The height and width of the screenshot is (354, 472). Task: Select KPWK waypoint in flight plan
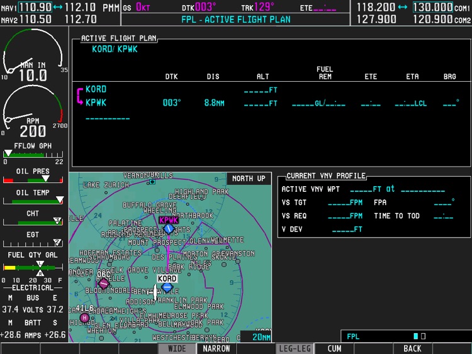click(96, 103)
